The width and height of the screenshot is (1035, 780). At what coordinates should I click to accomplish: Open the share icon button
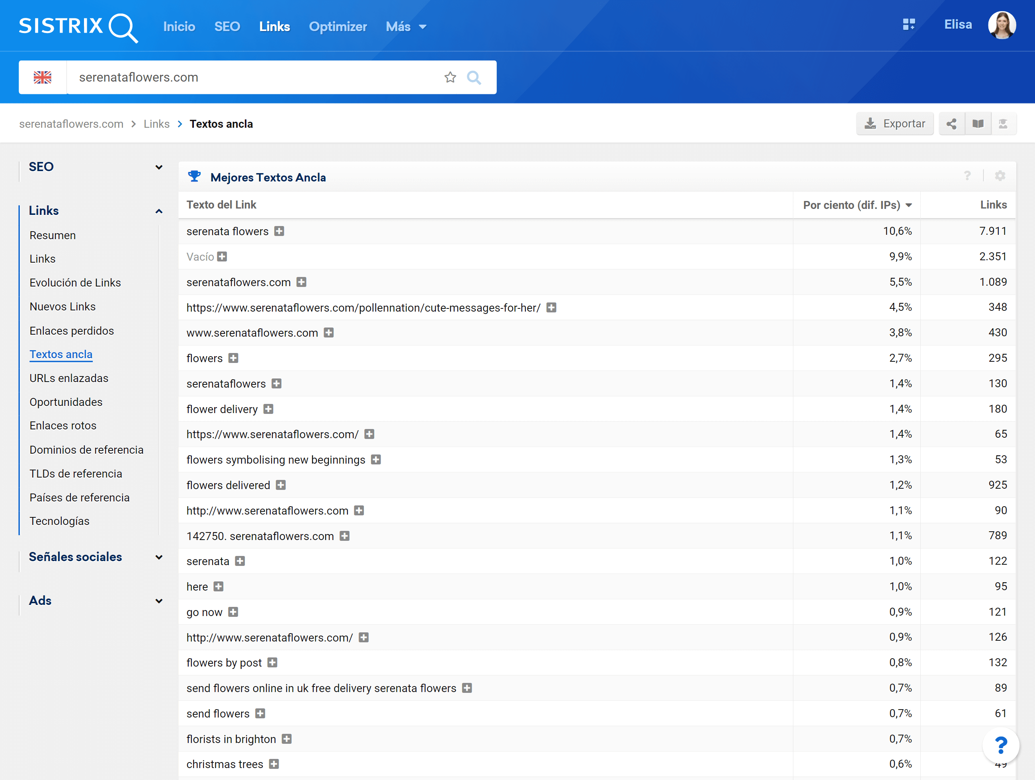[951, 124]
